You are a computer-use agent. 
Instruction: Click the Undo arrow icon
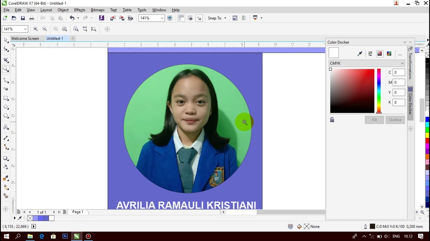pos(72,18)
